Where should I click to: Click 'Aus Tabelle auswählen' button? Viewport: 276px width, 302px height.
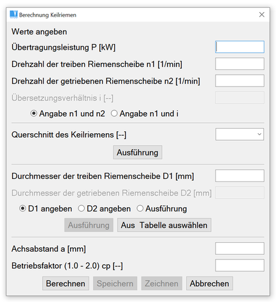(164, 225)
